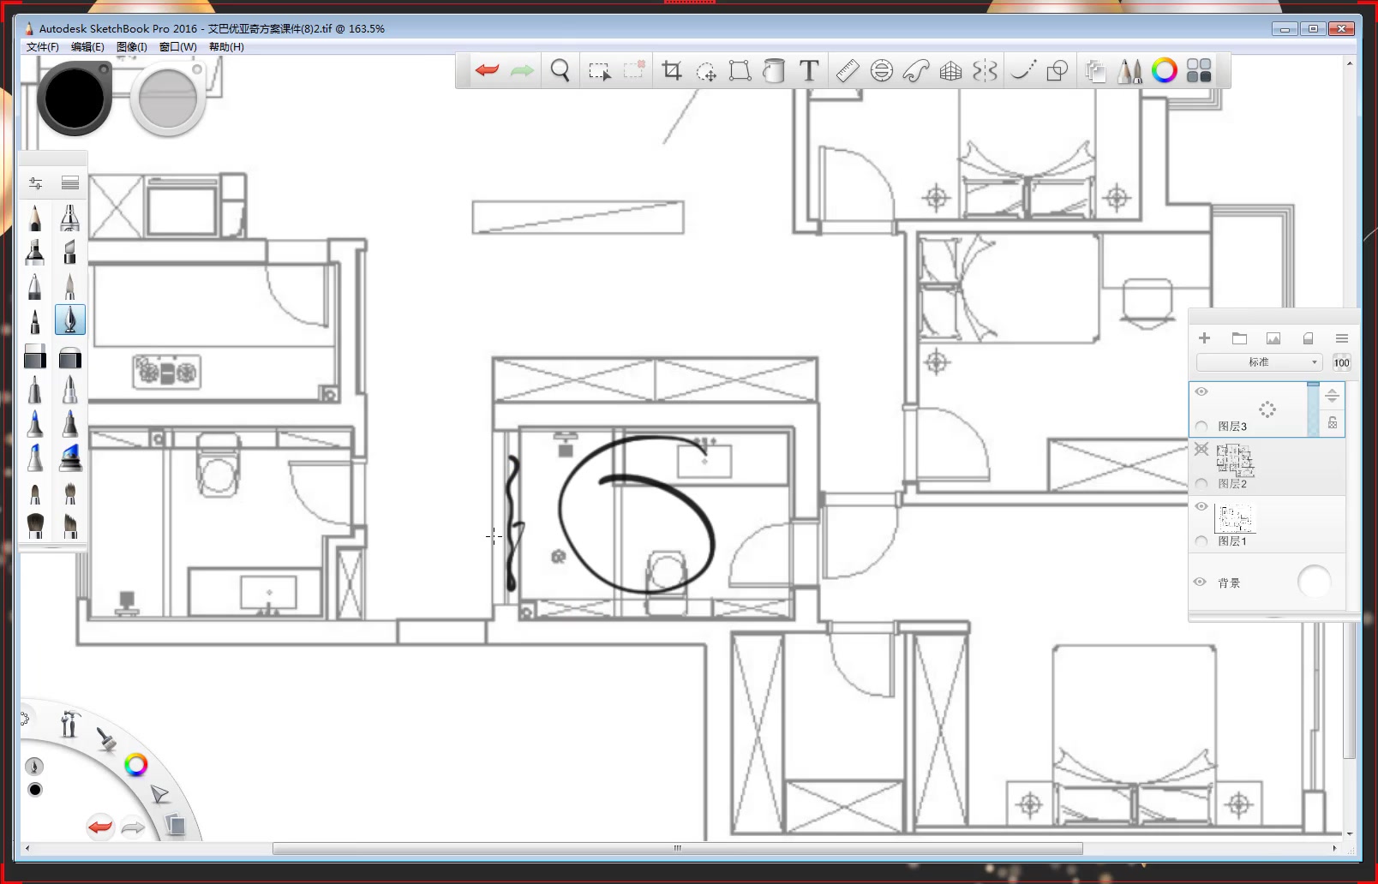The width and height of the screenshot is (1378, 884).
Task: Open the Shape draw styles tool
Action: pyautogui.click(x=1057, y=70)
